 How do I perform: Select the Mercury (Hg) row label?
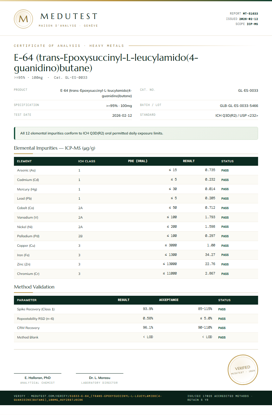[x=27, y=189]
